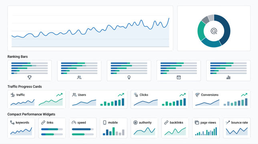
Task: Click the bottom progress bar in links widget
Action: pos(52,134)
